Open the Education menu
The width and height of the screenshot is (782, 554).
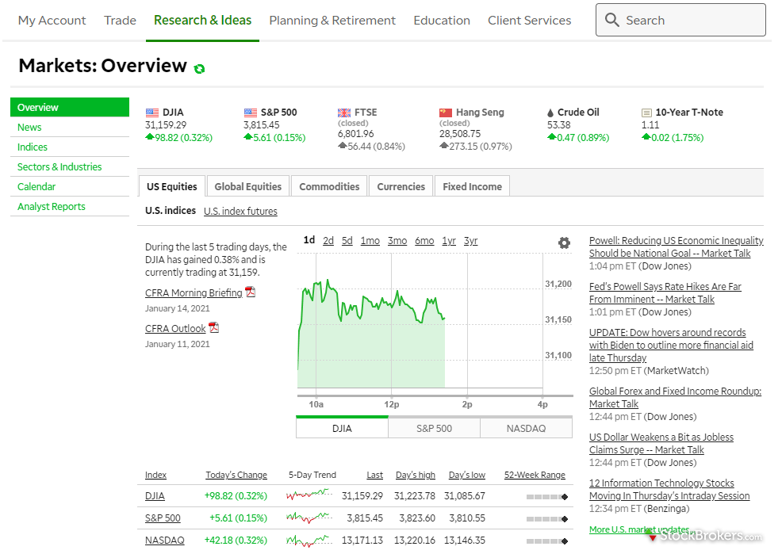tap(442, 21)
